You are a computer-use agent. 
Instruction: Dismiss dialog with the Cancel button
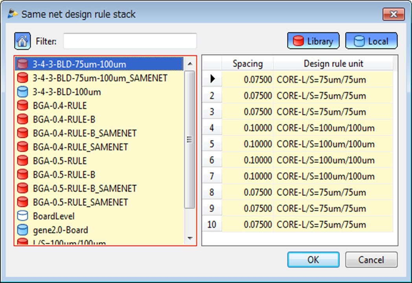[371, 260]
